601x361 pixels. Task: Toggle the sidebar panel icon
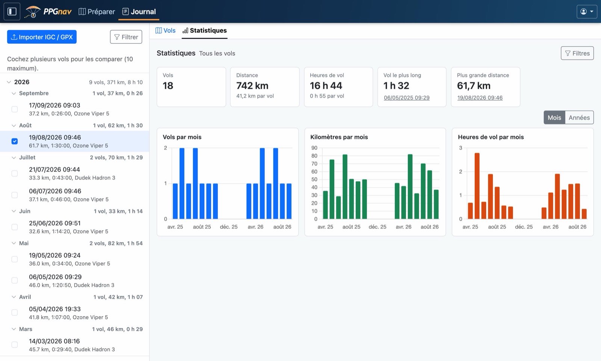12,11
